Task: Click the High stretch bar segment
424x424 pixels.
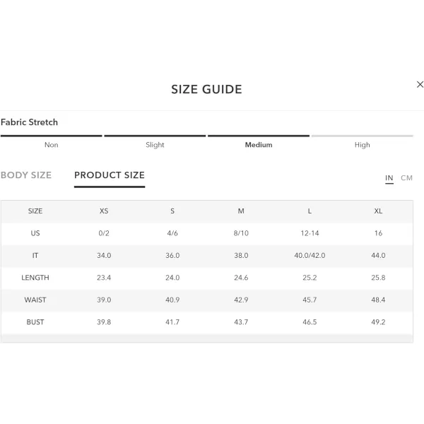Action: click(x=362, y=136)
